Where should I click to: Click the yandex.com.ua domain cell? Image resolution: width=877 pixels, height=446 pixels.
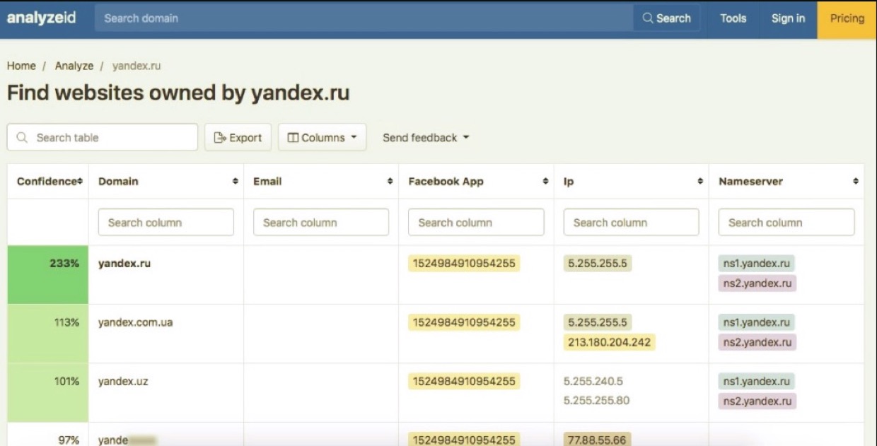pyautogui.click(x=135, y=322)
